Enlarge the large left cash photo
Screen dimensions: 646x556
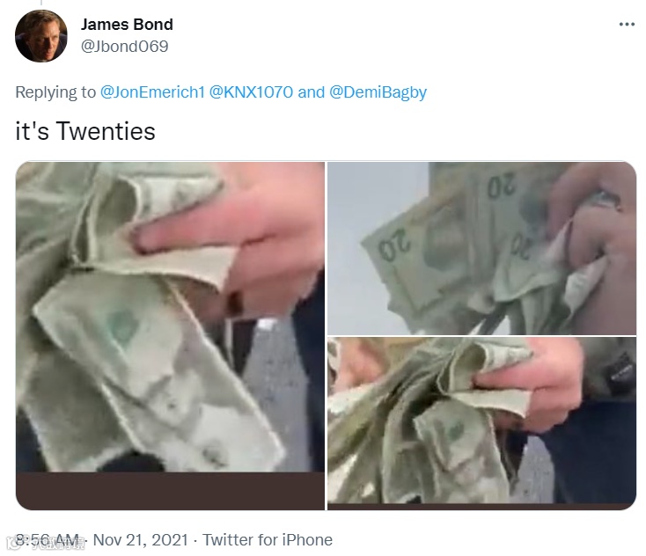click(x=170, y=336)
